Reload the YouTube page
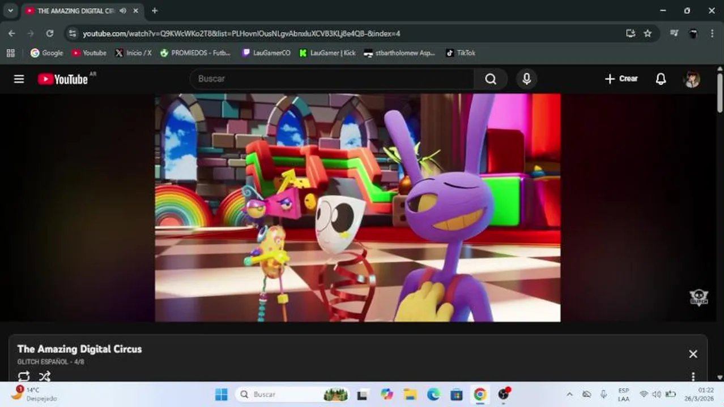 point(50,33)
